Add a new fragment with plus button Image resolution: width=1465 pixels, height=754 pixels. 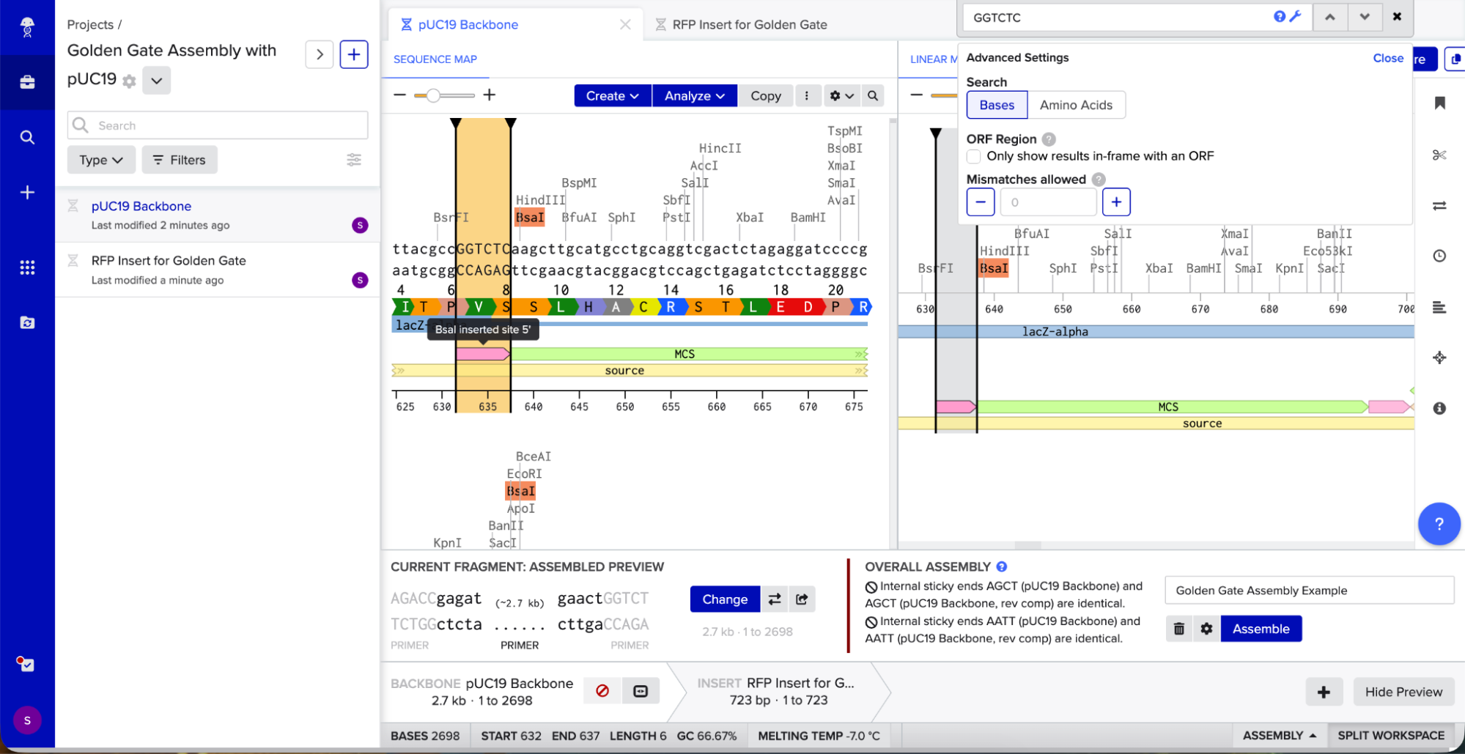[1324, 692]
